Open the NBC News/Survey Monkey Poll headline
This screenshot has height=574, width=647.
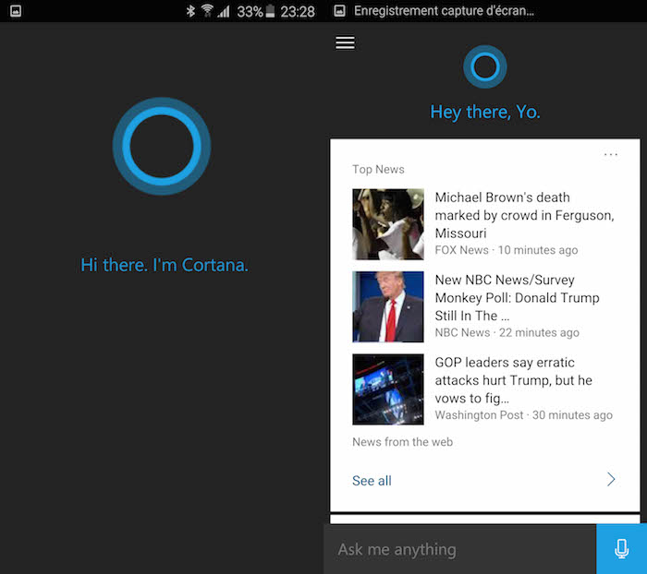(517, 298)
